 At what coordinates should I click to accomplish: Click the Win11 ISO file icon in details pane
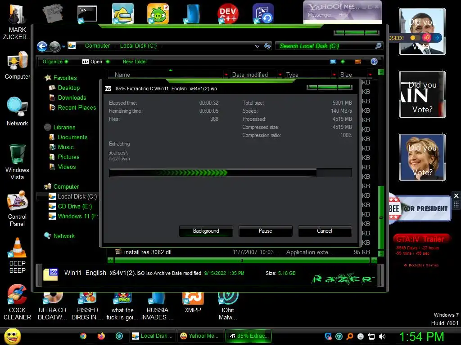click(x=51, y=274)
